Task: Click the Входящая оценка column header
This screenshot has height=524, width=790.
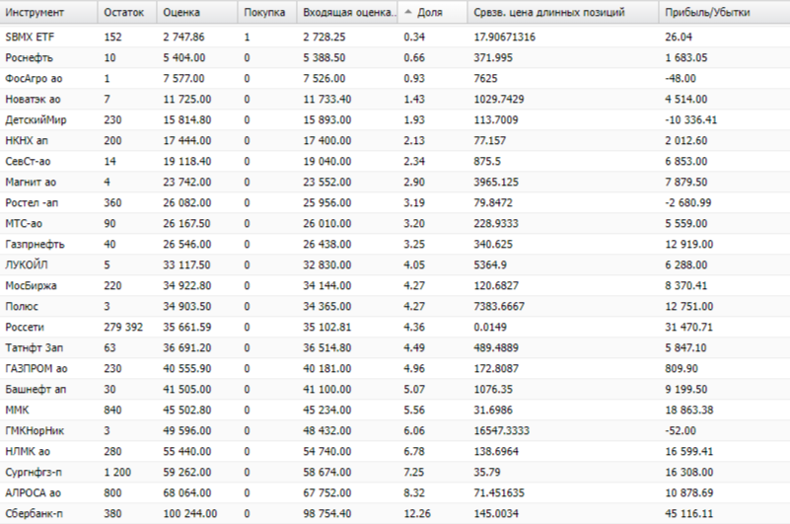Action: click(x=349, y=12)
